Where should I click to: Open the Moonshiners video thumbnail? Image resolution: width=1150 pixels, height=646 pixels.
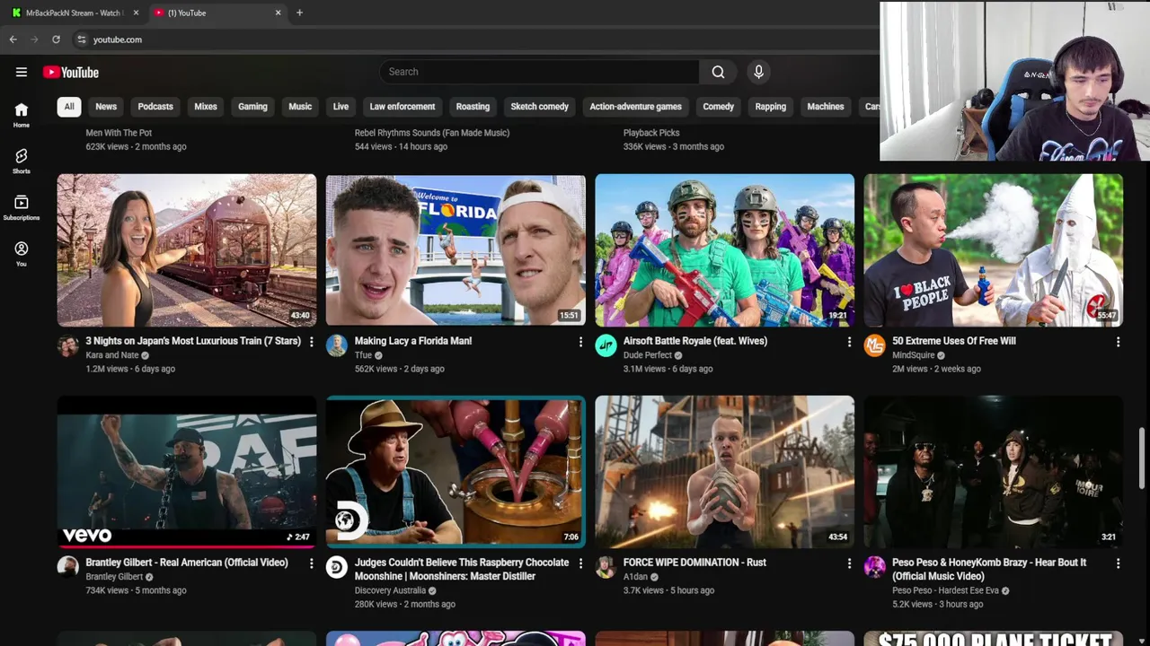[456, 472]
